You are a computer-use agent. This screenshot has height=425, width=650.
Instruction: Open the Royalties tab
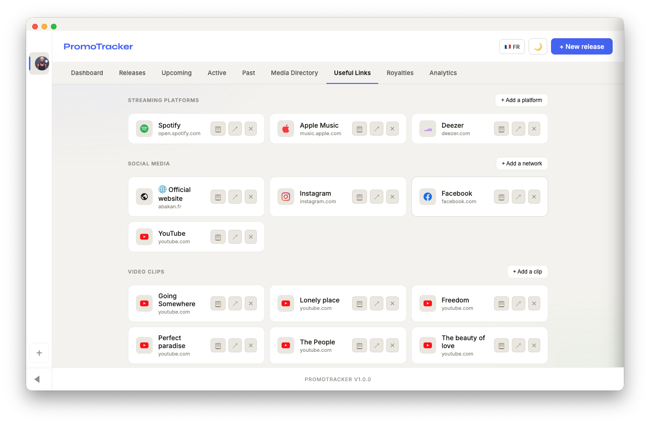(400, 73)
